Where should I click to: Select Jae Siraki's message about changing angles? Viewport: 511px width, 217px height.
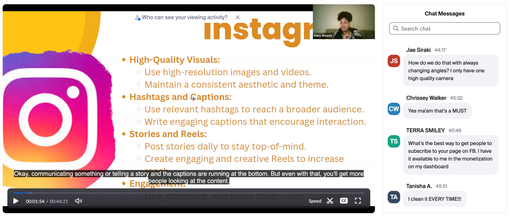click(x=451, y=71)
